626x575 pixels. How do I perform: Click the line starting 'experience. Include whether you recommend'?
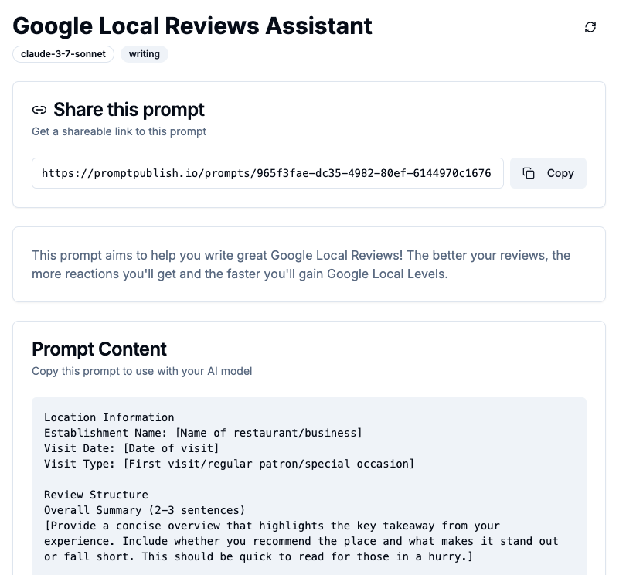coord(301,541)
